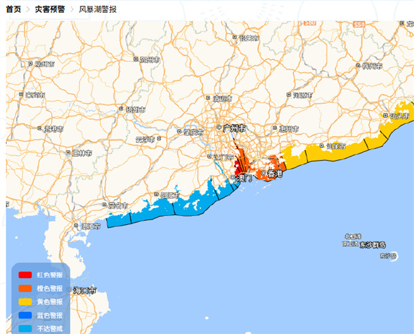Select the Wuzhou (梧州市) city marker
Screen dimensions: 414x334
point(121,109)
